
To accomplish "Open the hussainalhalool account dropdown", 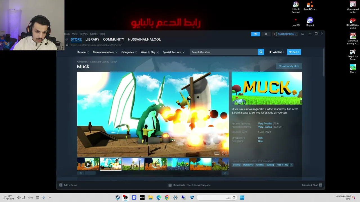I will 287,34.
